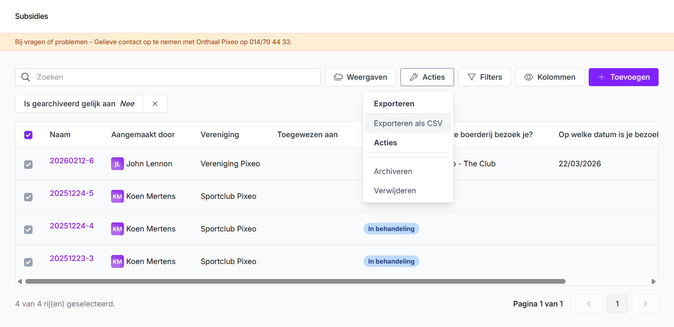The width and height of the screenshot is (674, 327).
Task: Deselect row 20260212-6 checkbox
Action: 28,165
